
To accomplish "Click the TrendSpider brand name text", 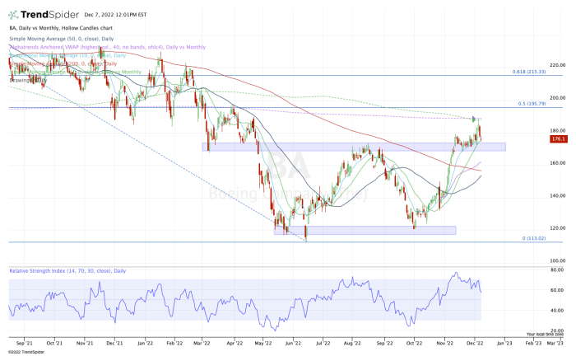I will pyautogui.click(x=49, y=14).
